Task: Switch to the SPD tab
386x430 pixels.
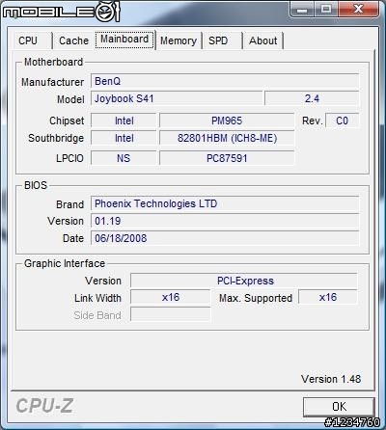Action: tap(222, 40)
